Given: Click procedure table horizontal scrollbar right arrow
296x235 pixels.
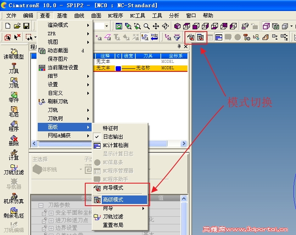Looking at the screenshot, I should [184, 143].
